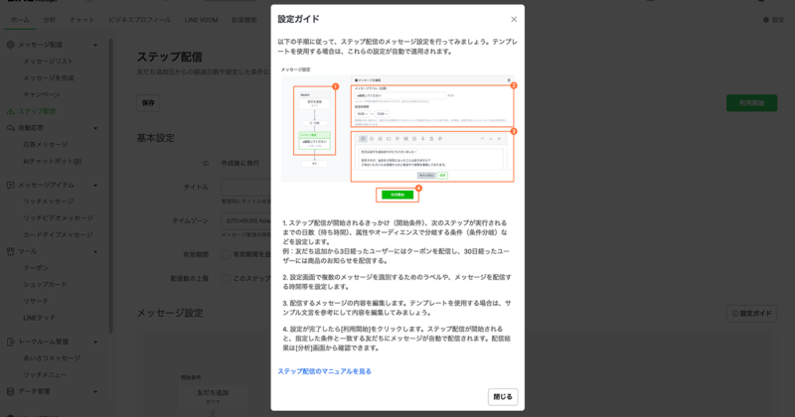Click the guide illustration image in the dialog
This screenshot has height=417, width=795.
coord(397,134)
